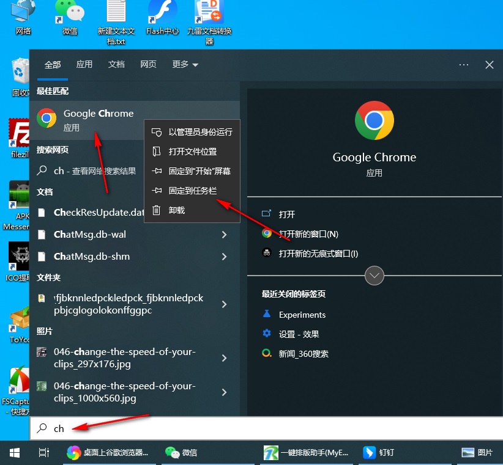503x465 pixels.
Task: Select 微信 desktop shortcut icon
Action: [x=70, y=18]
